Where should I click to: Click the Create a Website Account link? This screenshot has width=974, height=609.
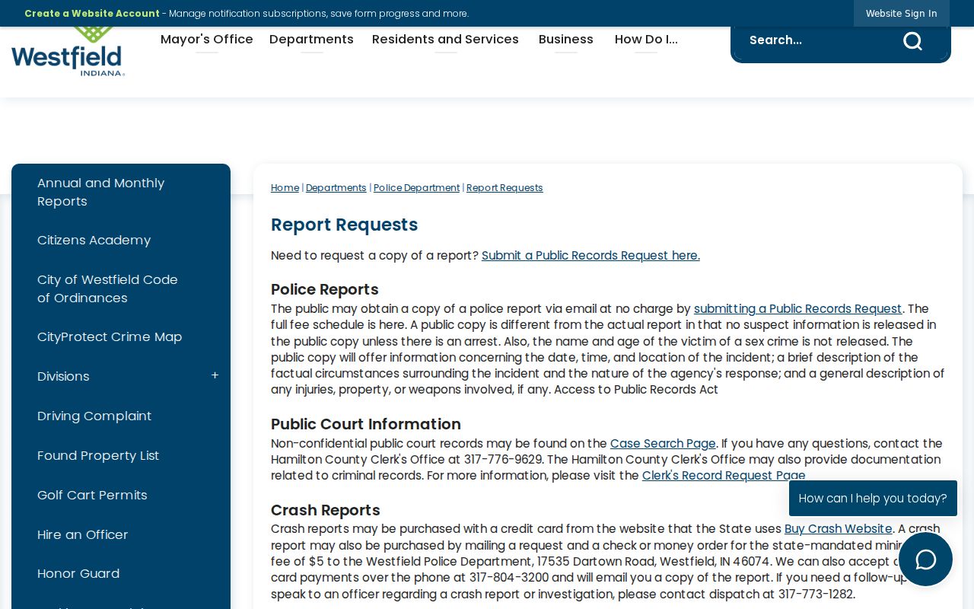[92, 13]
